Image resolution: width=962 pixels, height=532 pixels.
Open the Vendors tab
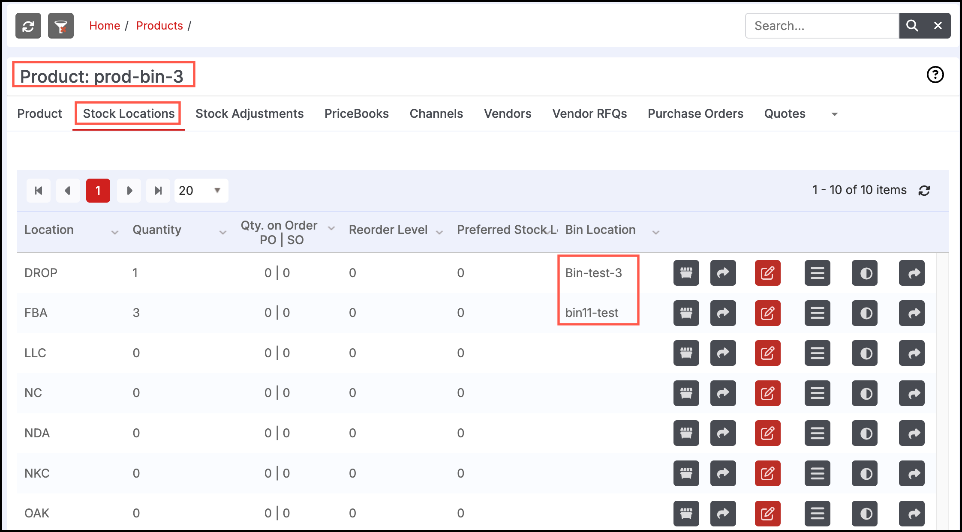508,114
